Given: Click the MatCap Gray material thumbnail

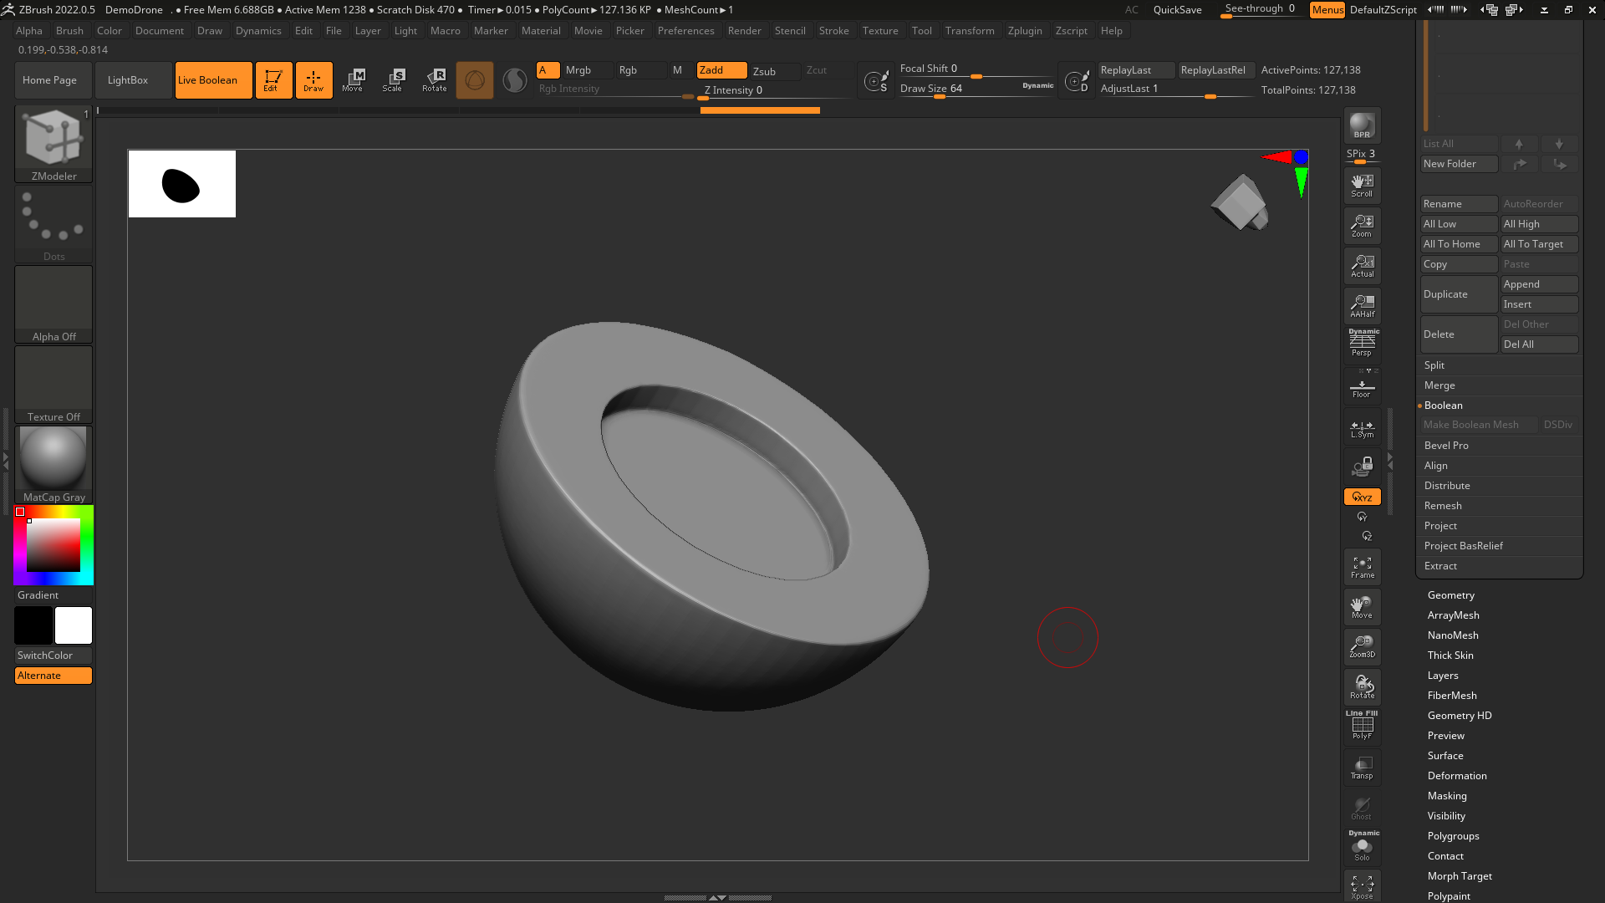Looking at the screenshot, I should point(53,460).
